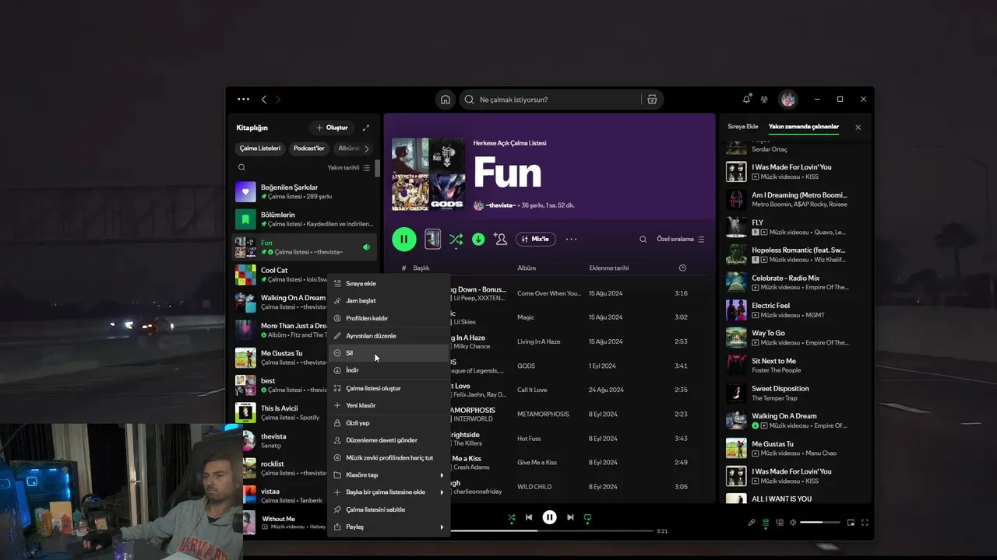Click the browse icon in search bar
Image resolution: width=997 pixels, height=560 pixels.
[x=652, y=100]
